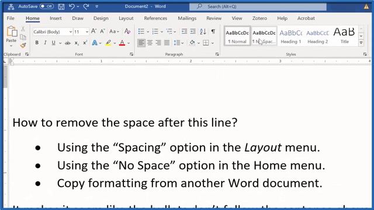
Task: Apply the Normal style
Action: point(237,36)
